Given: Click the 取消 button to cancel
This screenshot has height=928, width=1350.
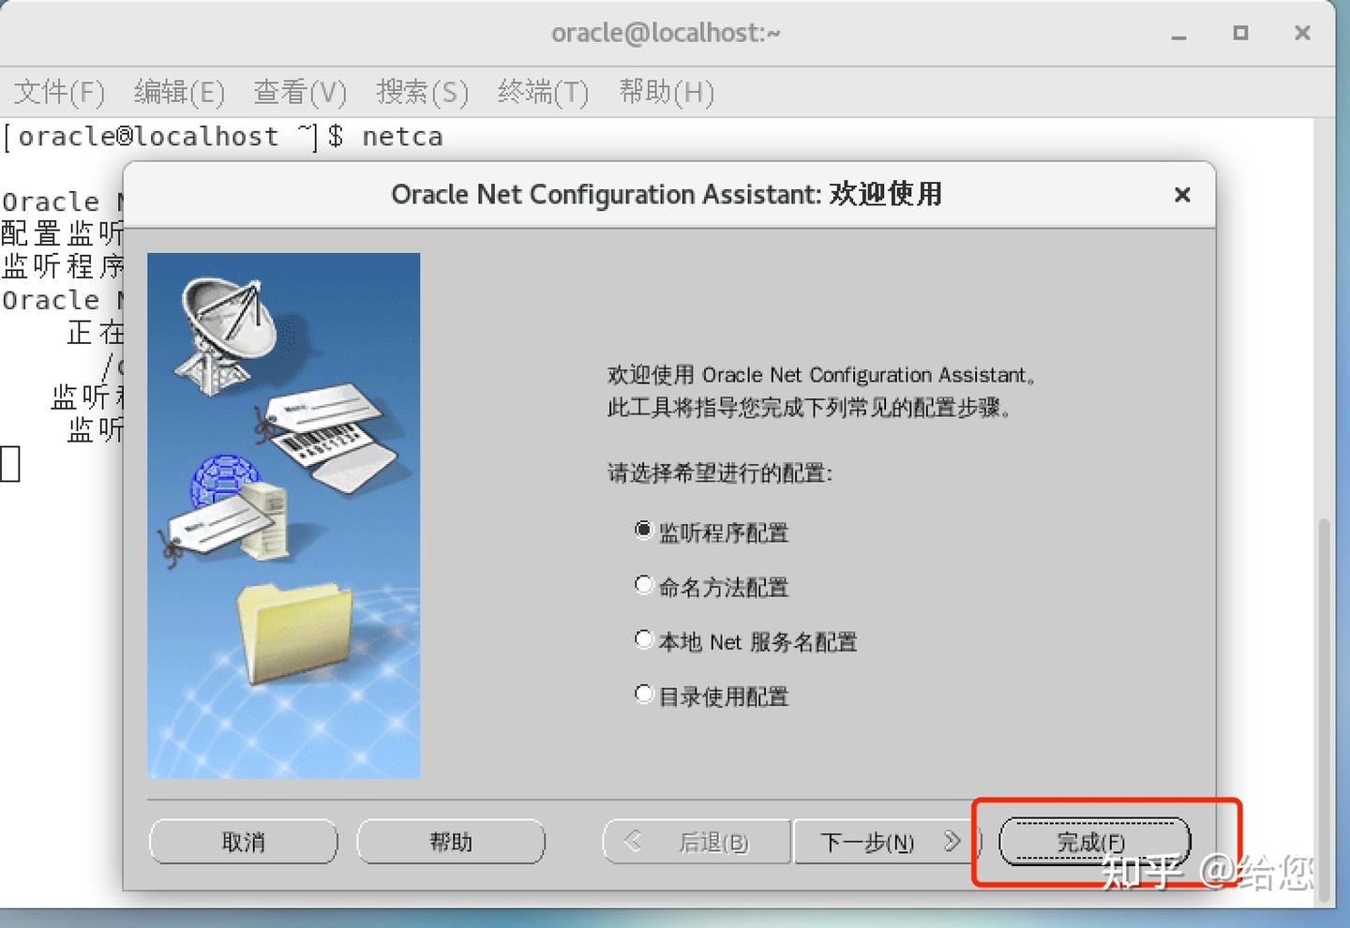Looking at the screenshot, I should click(x=243, y=841).
